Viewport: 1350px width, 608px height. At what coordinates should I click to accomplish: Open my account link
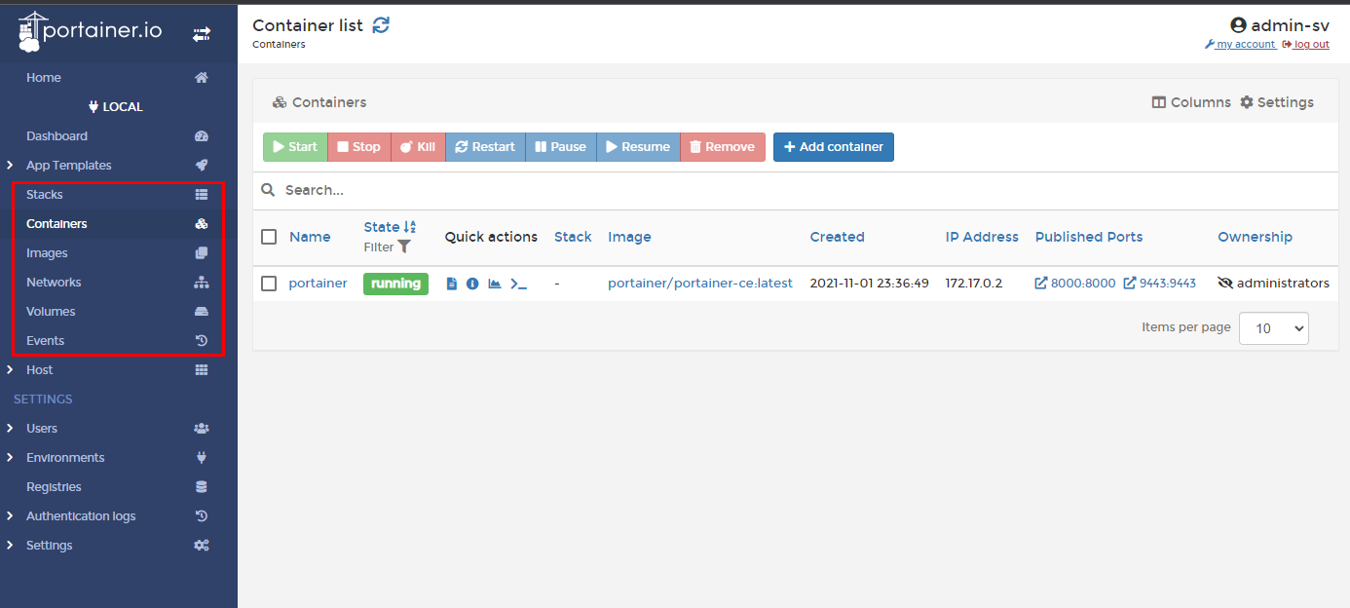[1240, 45]
